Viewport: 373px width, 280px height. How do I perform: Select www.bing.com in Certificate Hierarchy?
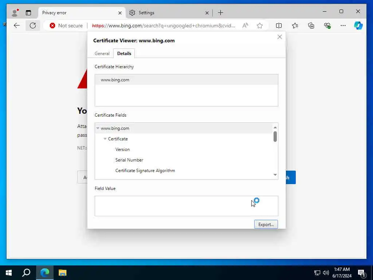(186, 80)
